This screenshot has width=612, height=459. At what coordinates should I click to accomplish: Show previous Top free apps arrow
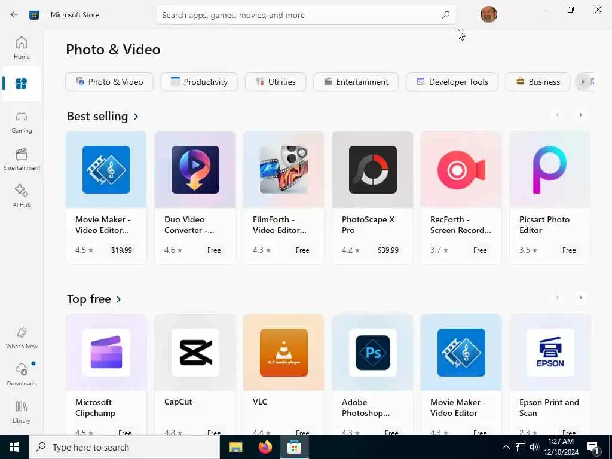(558, 298)
